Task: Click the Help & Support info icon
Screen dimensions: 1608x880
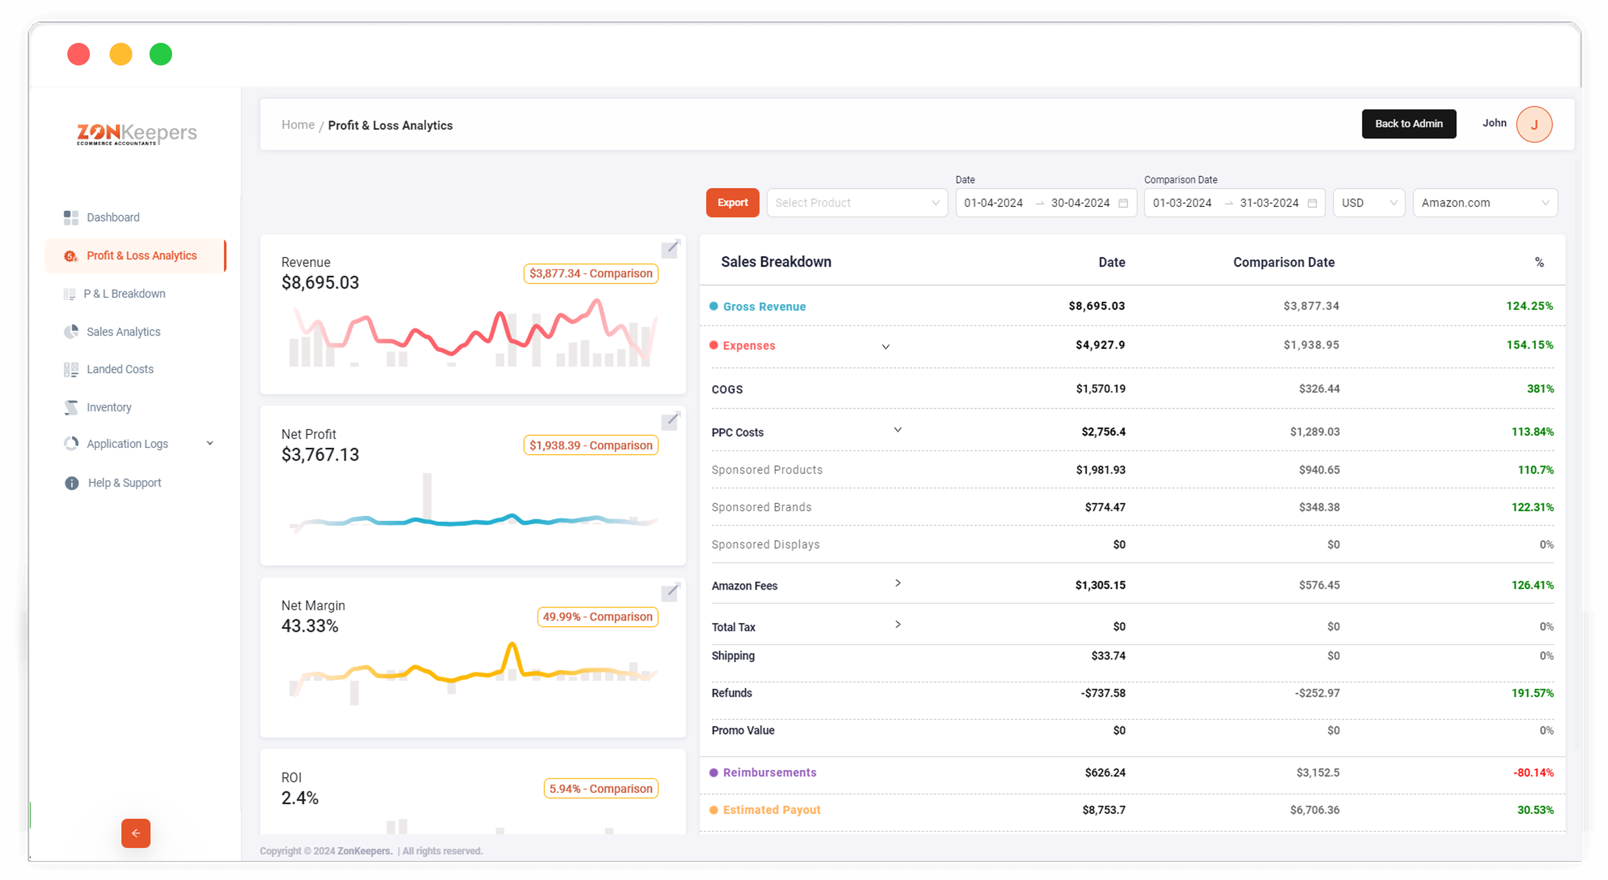Action: (72, 483)
